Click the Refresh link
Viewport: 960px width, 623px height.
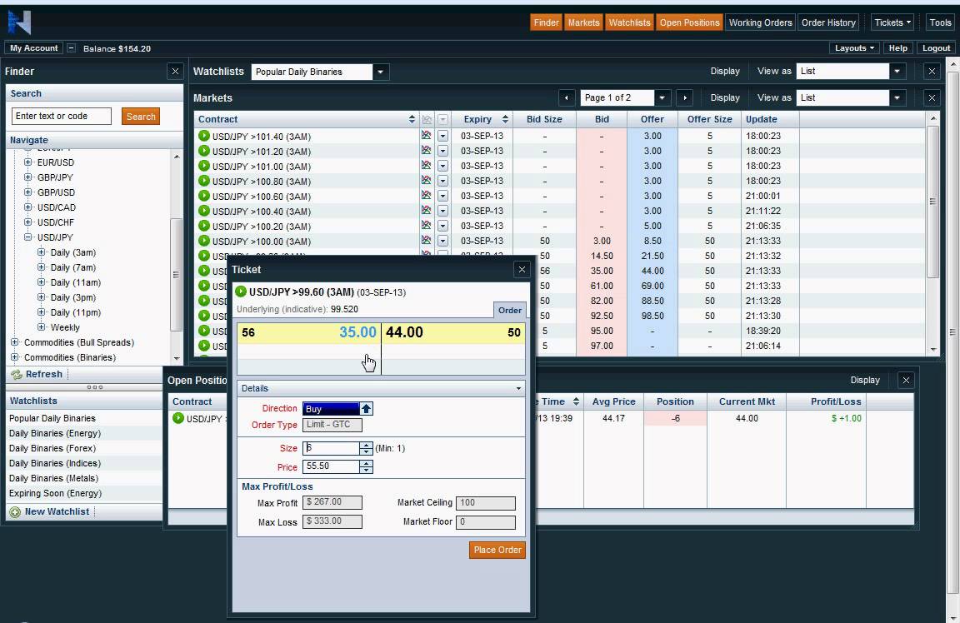point(43,374)
